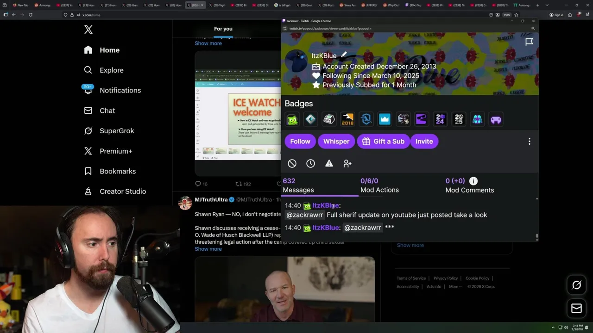Click the Gift a Sub button

pyautogui.click(x=383, y=142)
